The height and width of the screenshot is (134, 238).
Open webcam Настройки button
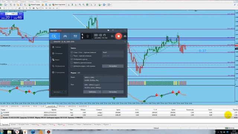113,66
